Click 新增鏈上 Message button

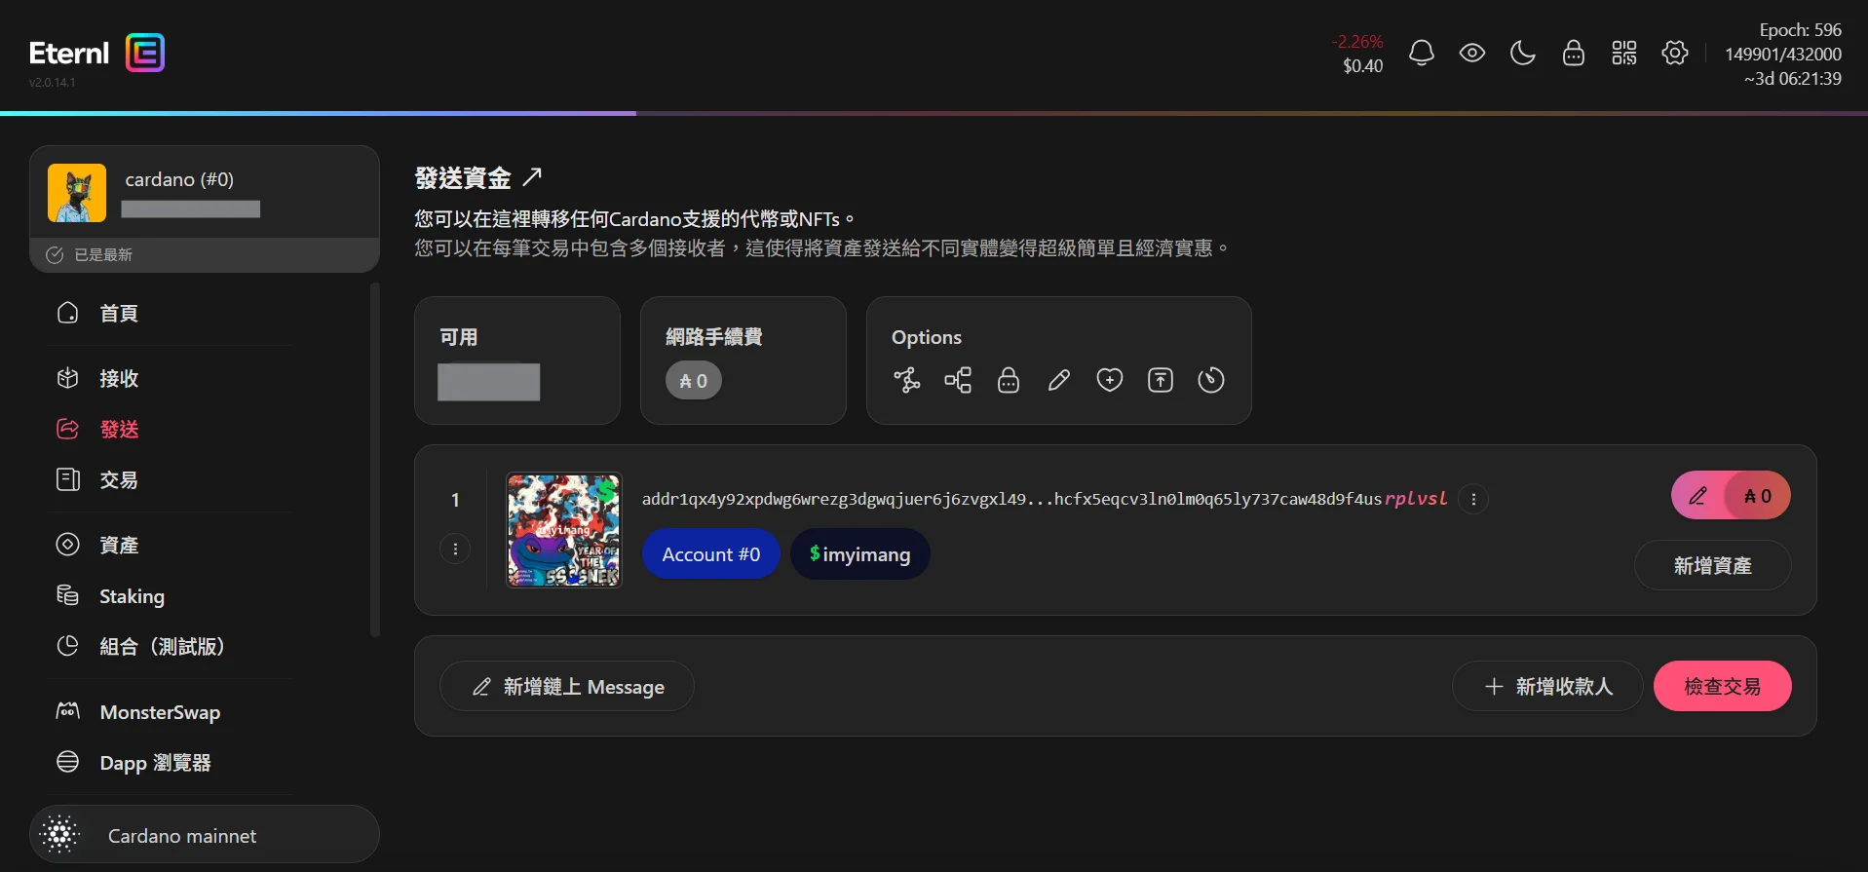tap(567, 687)
